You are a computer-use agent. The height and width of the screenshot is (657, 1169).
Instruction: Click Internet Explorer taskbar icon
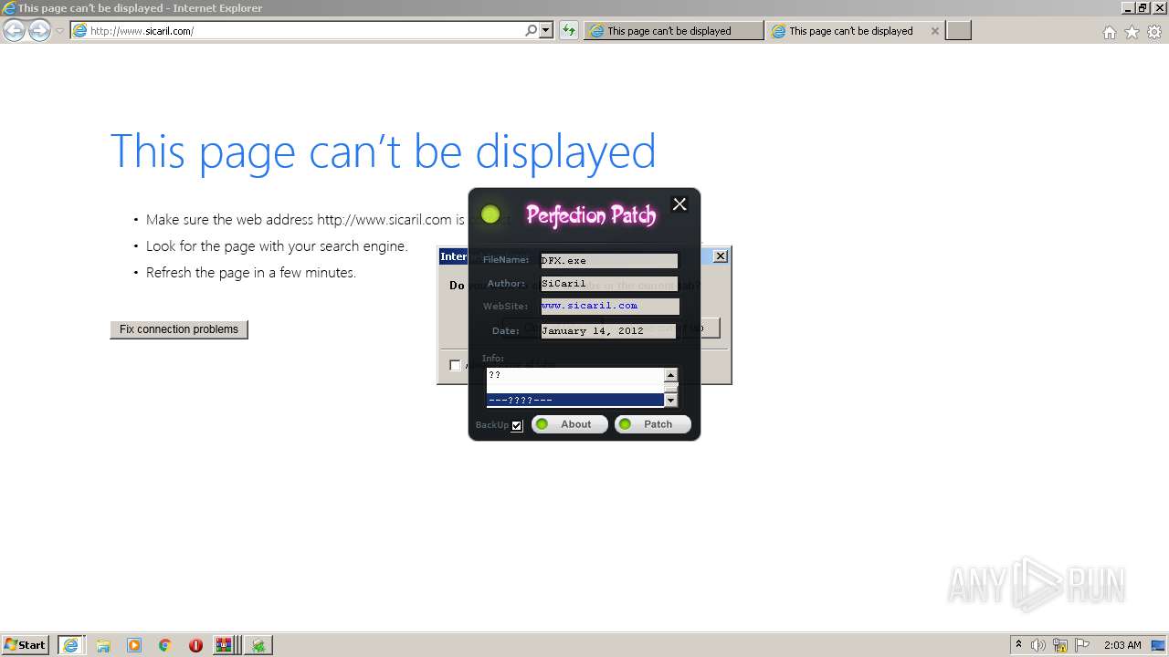point(70,644)
